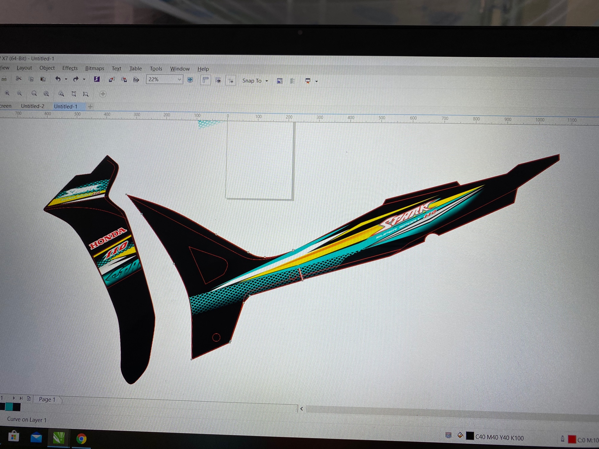Click the red outline color swatch
Viewport: 599px width, 449px height.
[x=572, y=439]
